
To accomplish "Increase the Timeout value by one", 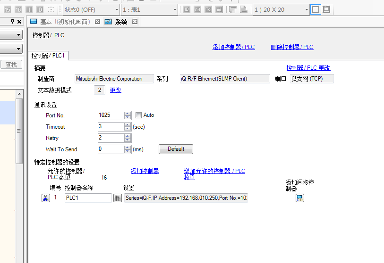I will click(x=128, y=124).
